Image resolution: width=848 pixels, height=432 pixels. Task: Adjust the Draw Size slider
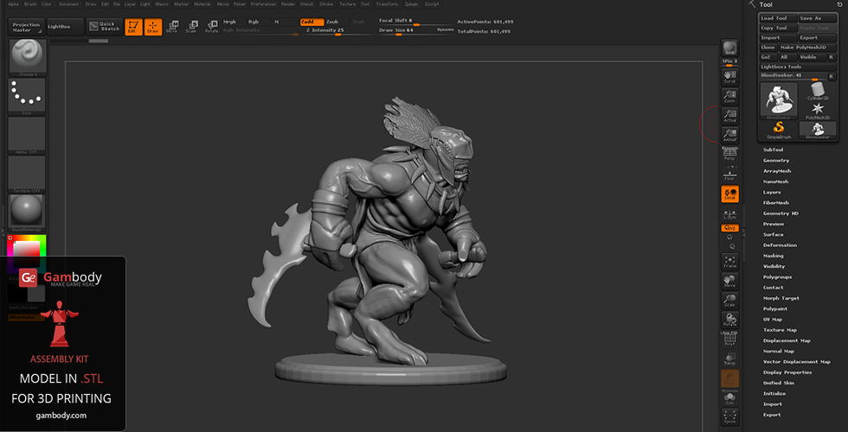coord(416,31)
